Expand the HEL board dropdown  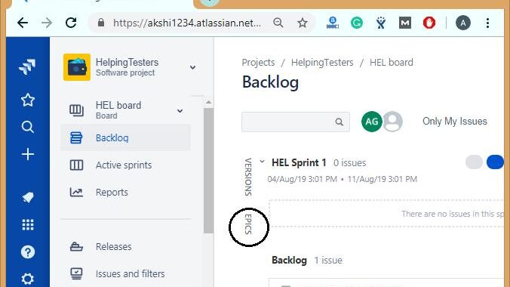pos(180,111)
